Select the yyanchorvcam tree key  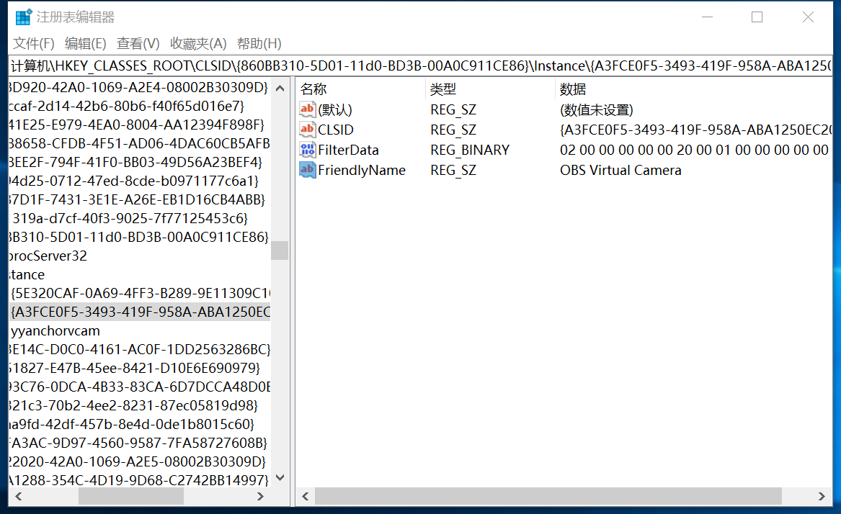[55, 331]
